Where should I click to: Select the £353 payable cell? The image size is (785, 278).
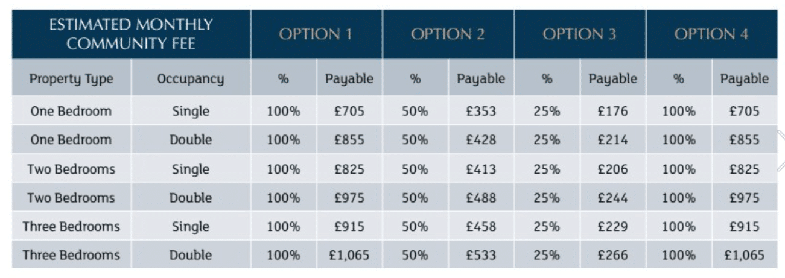[481, 111]
